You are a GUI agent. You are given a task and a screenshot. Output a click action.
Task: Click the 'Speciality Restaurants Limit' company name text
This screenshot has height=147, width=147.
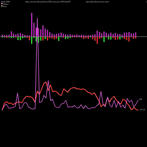[x=97, y=2]
